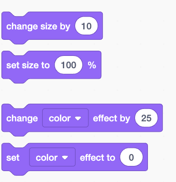Edit the 25 value in effect by block
Screen dimensions: 176x182
(146, 118)
